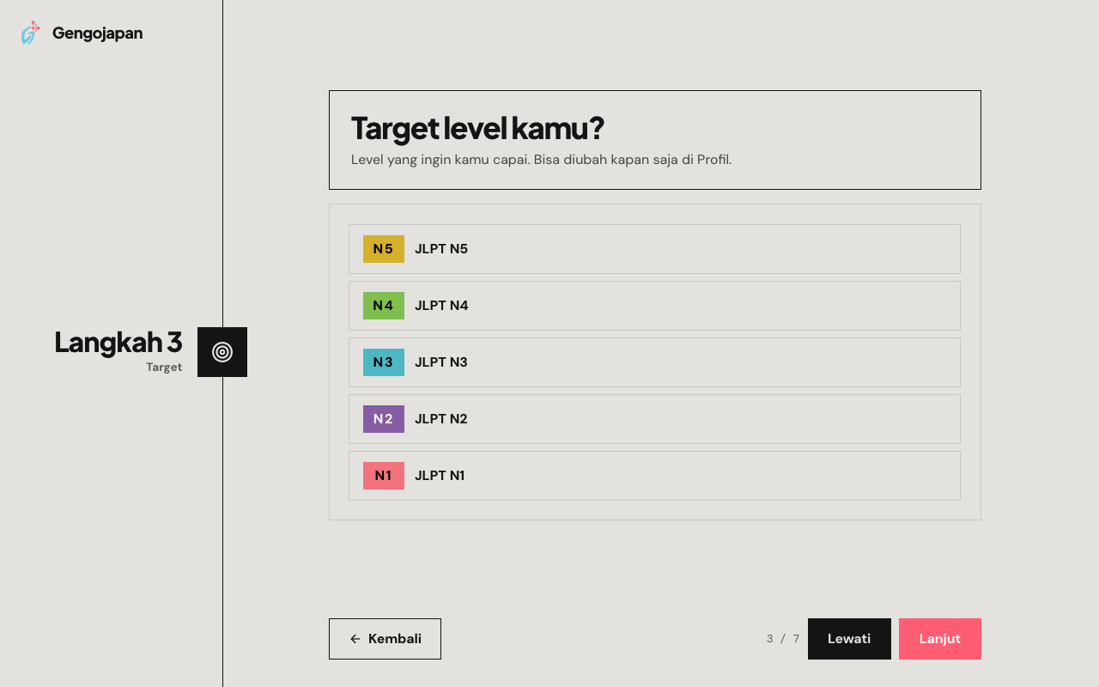Click the Gengojapan logo icon

(31, 33)
